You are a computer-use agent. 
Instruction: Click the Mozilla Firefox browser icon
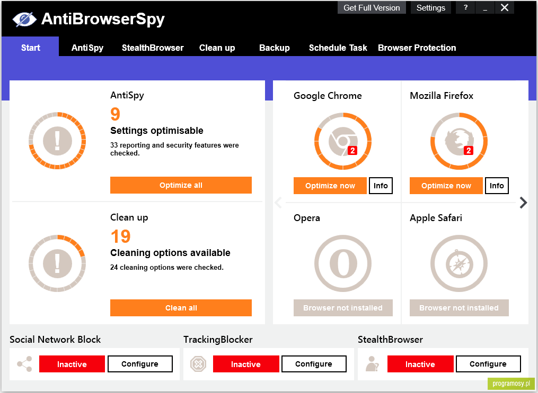click(x=459, y=141)
